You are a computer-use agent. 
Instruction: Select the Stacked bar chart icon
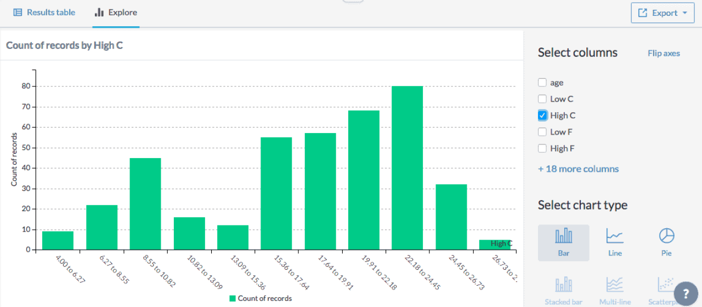coord(563,291)
